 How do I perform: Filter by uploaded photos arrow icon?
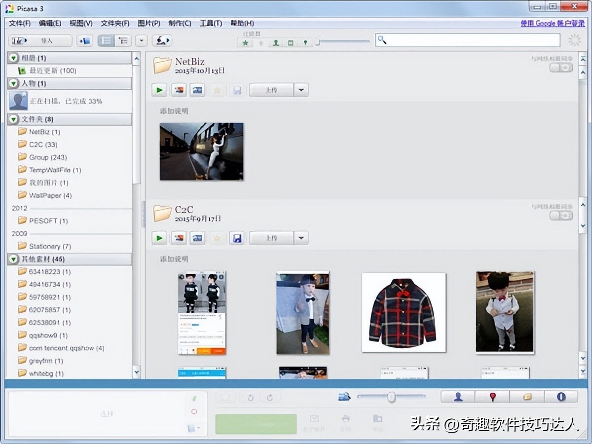coord(261,43)
